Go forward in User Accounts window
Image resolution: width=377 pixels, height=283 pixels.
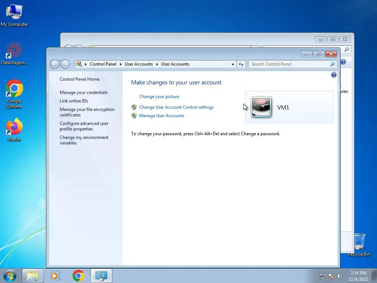coord(65,64)
